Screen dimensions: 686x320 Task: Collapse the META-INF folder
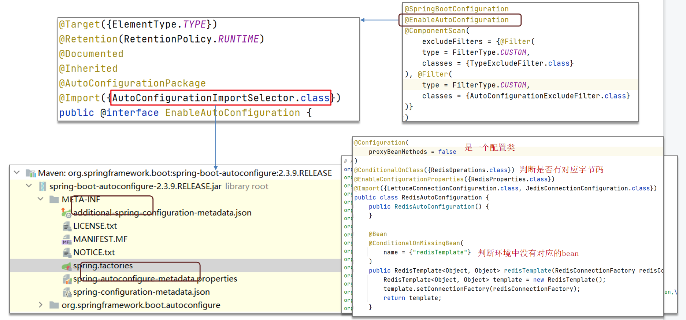pyautogui.click(x=41, y=199)
